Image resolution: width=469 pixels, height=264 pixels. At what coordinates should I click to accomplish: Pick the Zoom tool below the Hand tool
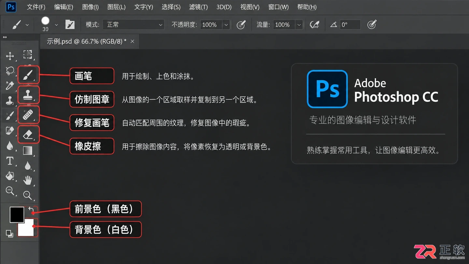point(28,195)
